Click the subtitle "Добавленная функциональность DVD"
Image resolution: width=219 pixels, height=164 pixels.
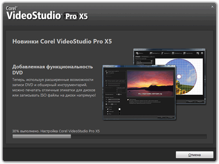click(x=53, y=70)
